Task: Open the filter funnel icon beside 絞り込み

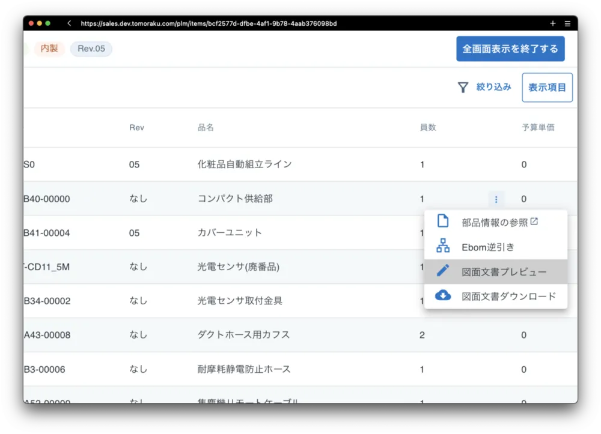Action: point(463,87)
